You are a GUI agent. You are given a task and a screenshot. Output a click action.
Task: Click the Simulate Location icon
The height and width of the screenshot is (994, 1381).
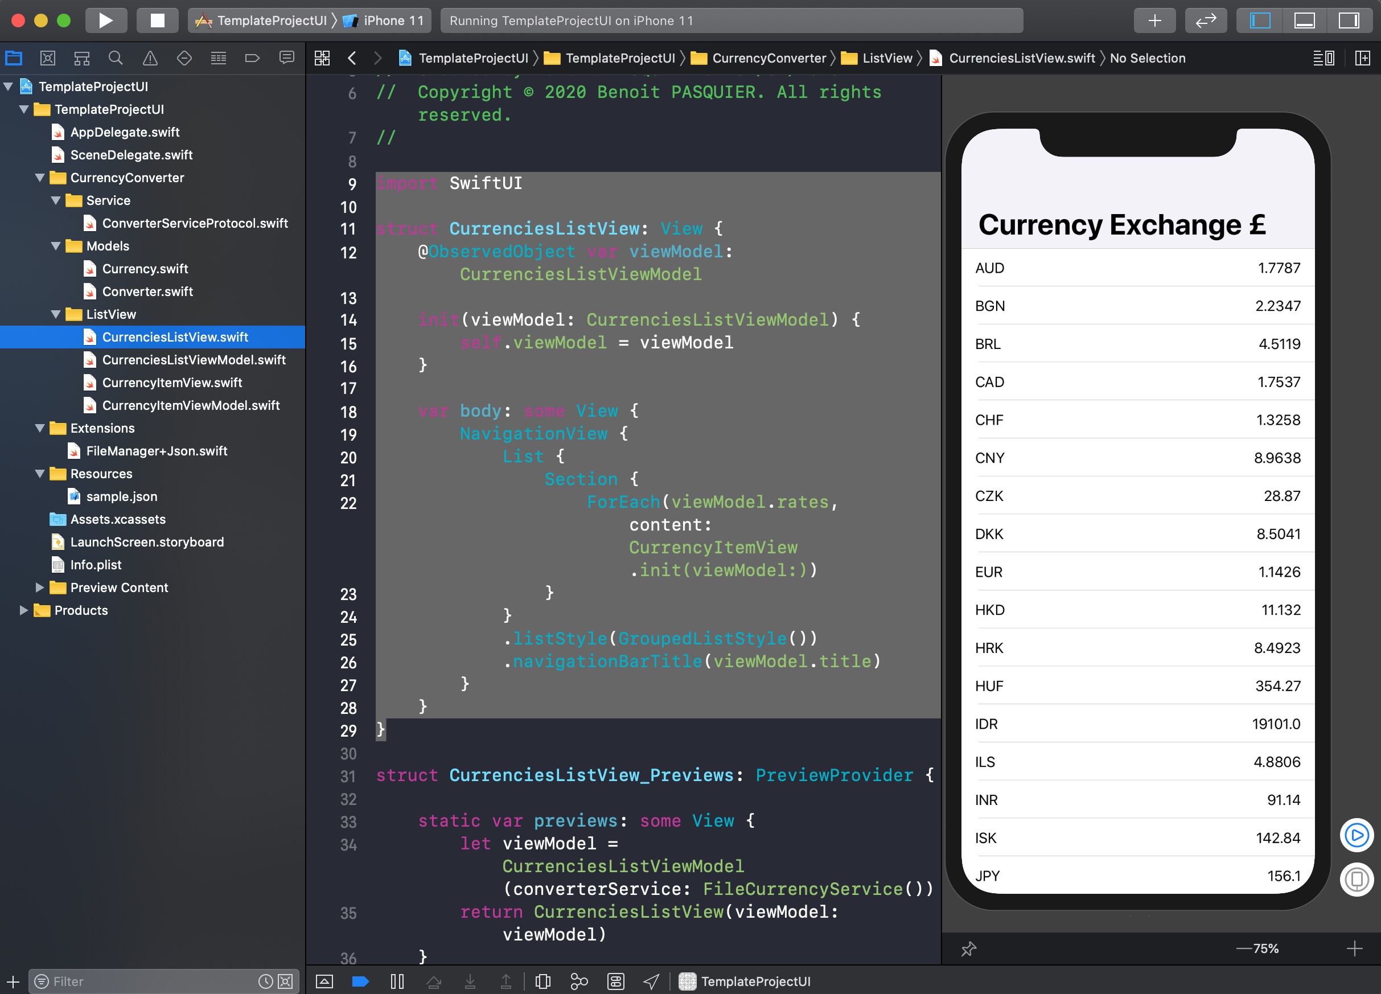[x=651, y=981]
